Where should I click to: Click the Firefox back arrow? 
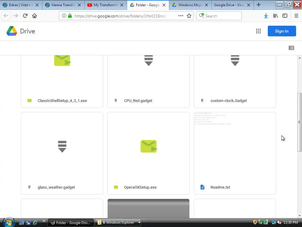coord(6,16)
